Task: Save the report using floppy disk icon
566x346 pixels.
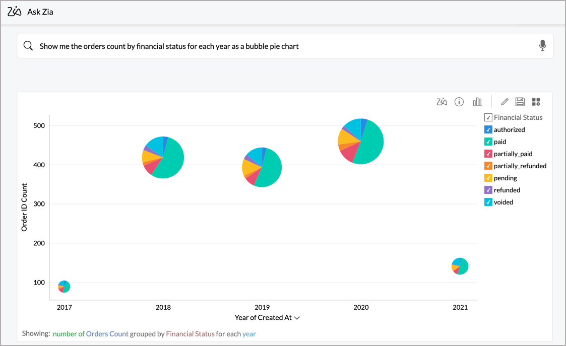Action: (520, 102)
